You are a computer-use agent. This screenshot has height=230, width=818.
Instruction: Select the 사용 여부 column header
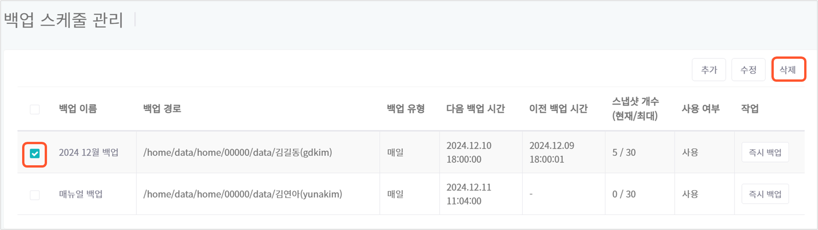[x=700, y=109]
